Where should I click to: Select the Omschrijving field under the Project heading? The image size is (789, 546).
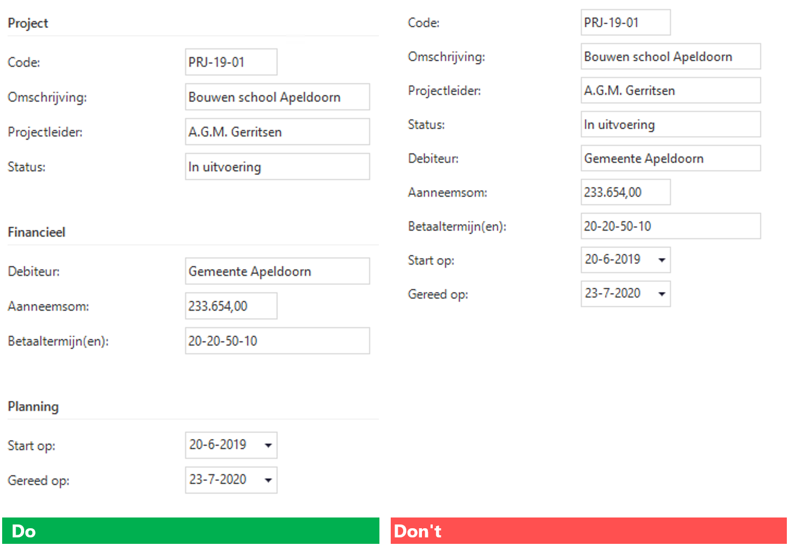[x=277, y=97]
